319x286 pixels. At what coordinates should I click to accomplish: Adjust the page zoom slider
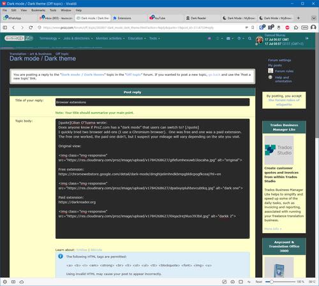(281, 282)
